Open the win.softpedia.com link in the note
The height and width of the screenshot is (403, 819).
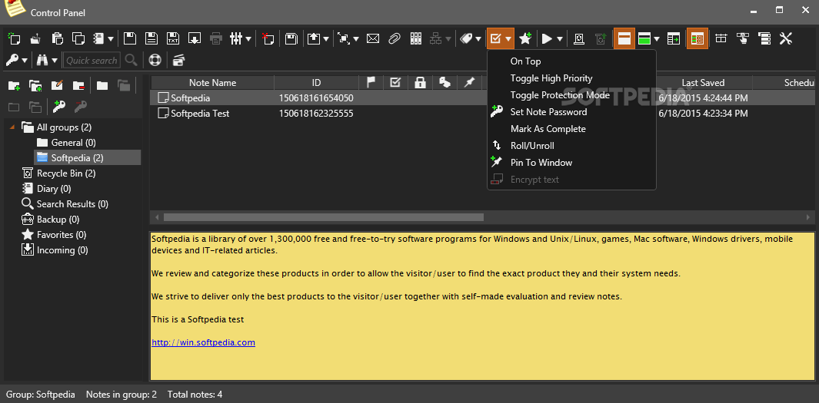[203, 342]
